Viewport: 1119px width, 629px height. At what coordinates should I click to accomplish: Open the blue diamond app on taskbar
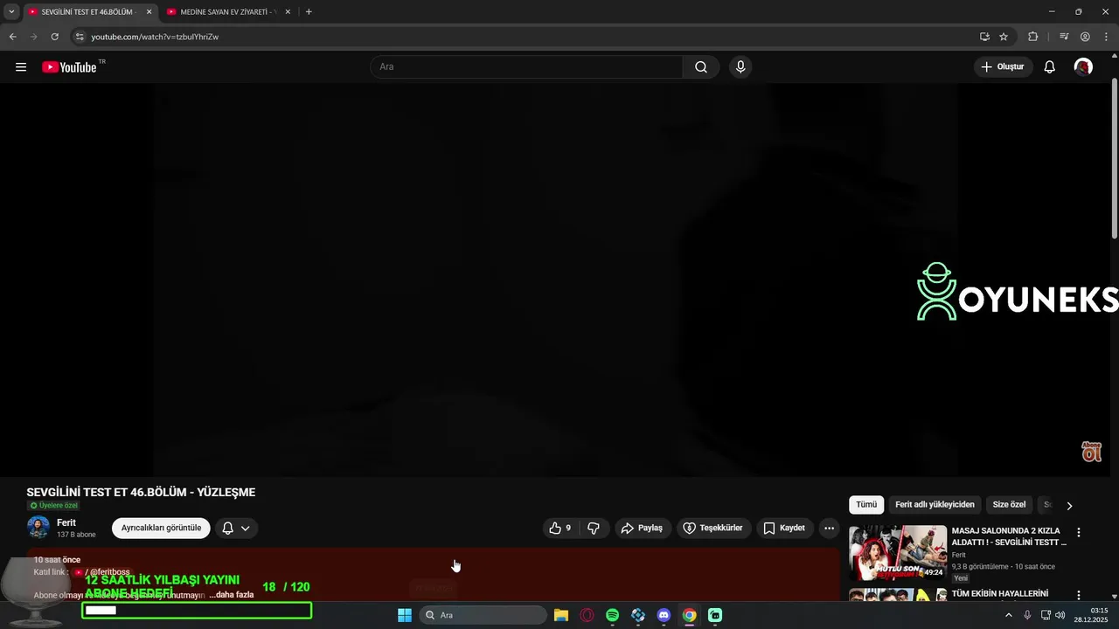(x=638, y=615)
